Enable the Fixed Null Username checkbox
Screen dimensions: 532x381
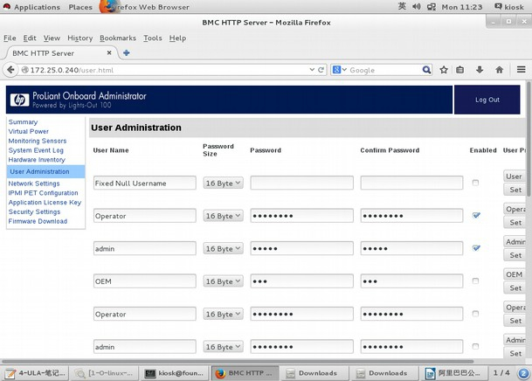[475, 183]
